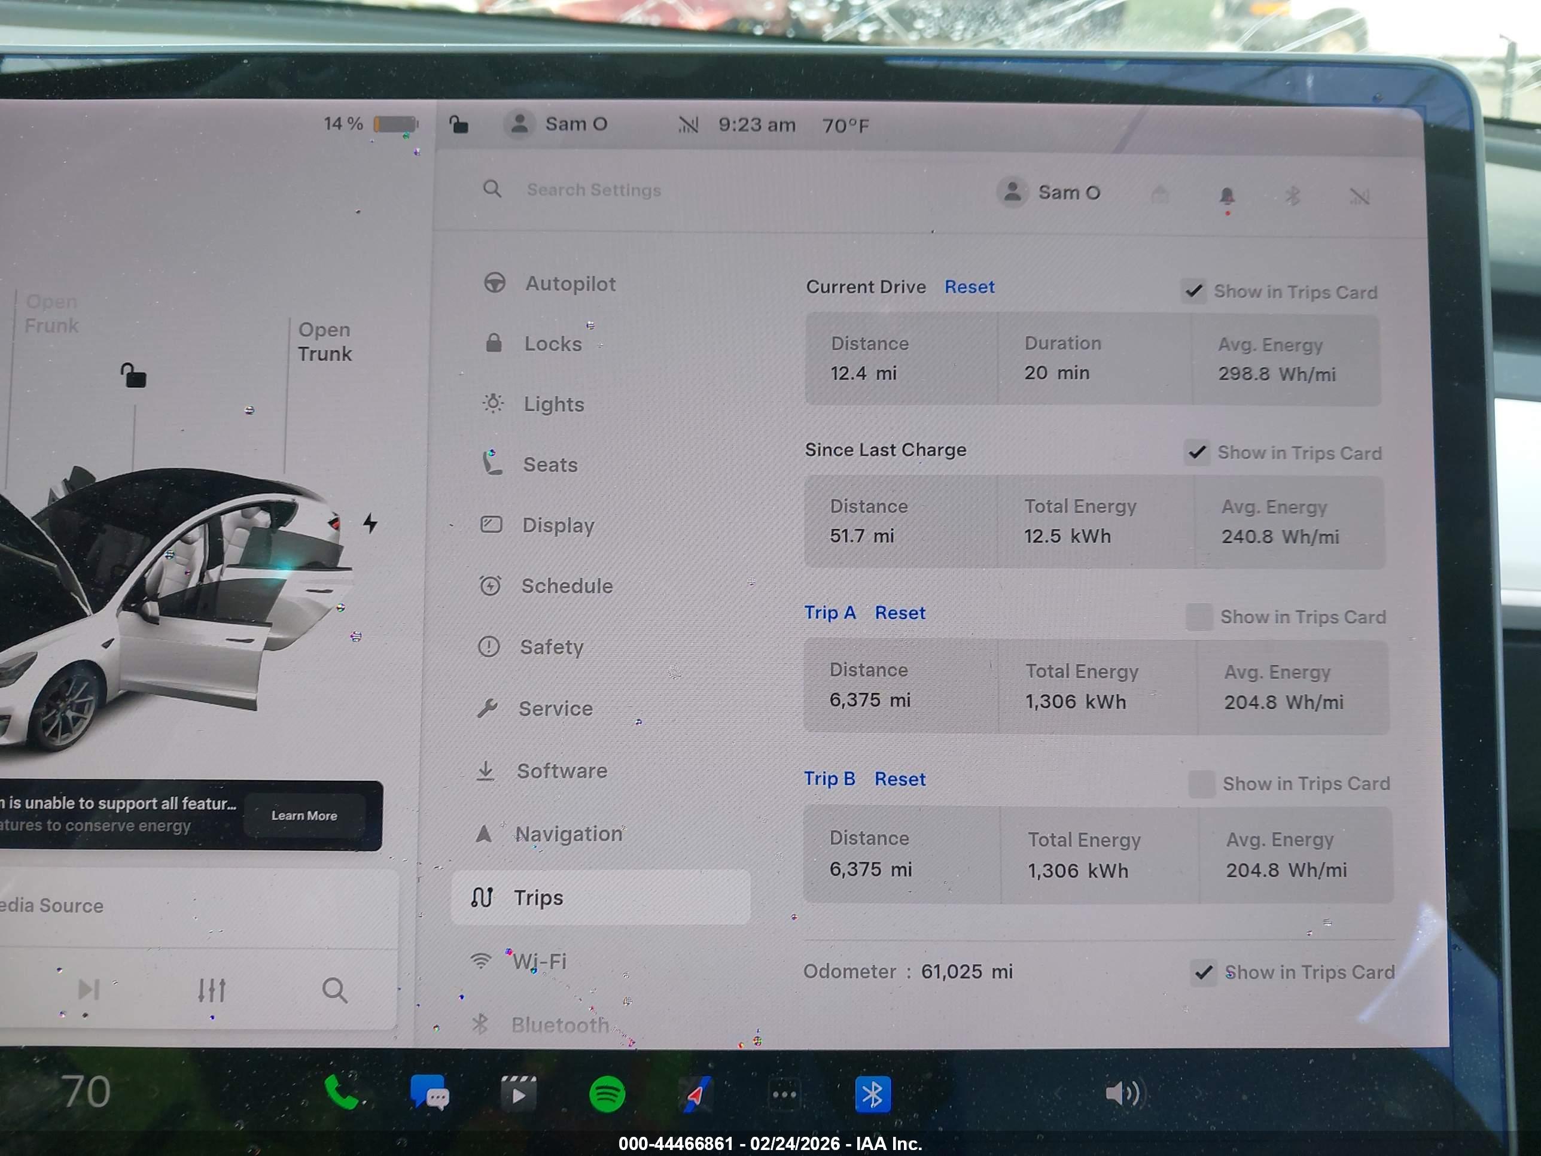The height and width of the screenshot is (1156, 1541).
Task: Open the Spotify app
Action: pos(607,1094)
